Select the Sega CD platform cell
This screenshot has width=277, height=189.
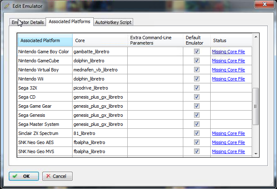pyautogui.click(x=45, y=97)
